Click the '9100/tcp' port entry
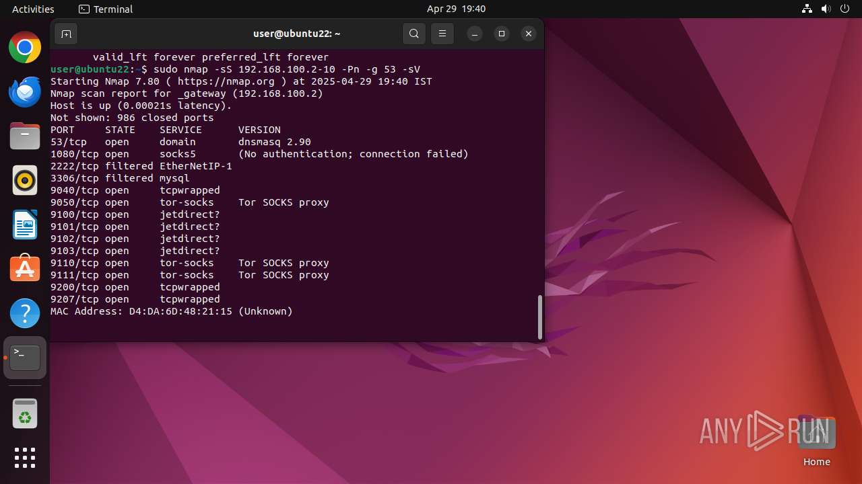Screen dimensions: 862x484 click(74, 214)
